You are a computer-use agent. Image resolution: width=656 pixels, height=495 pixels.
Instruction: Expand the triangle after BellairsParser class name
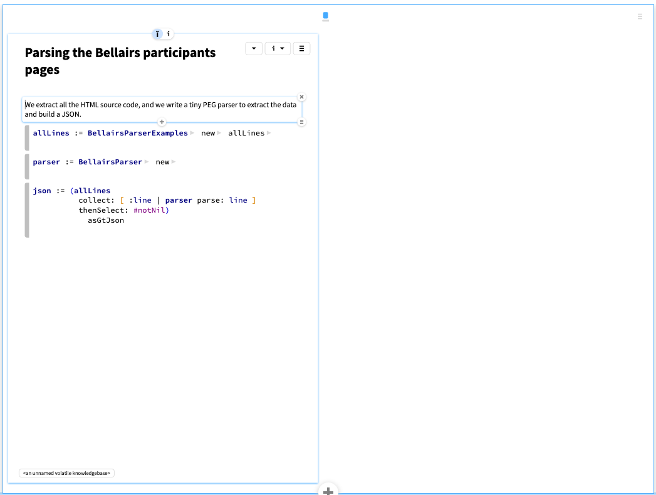tap(147, 162)
